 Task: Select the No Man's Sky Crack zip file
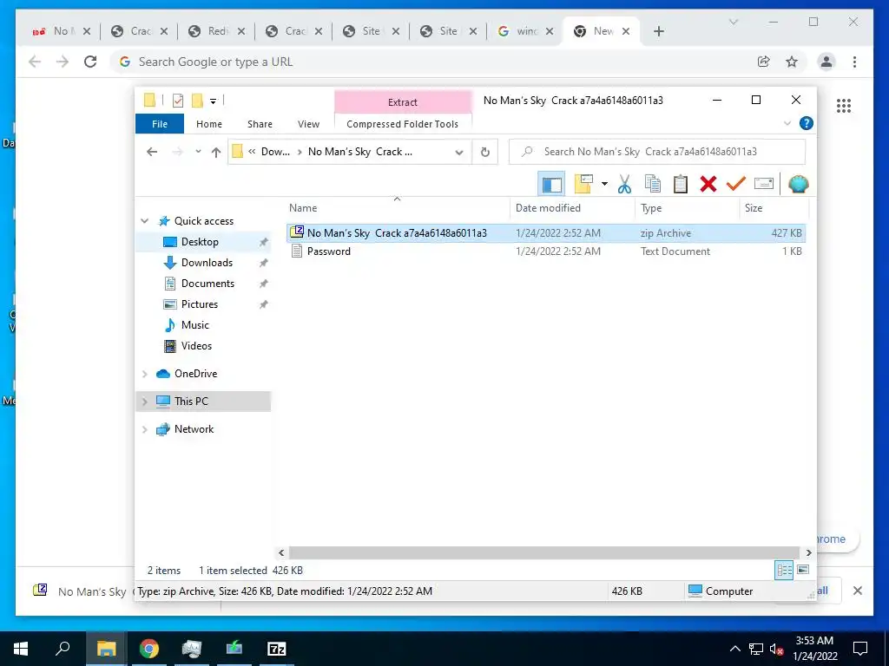(545, 232)
